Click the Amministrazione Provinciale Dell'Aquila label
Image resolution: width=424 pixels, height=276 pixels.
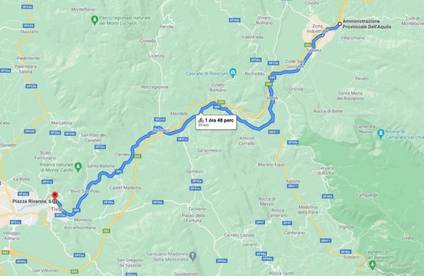tap(366, 24)
